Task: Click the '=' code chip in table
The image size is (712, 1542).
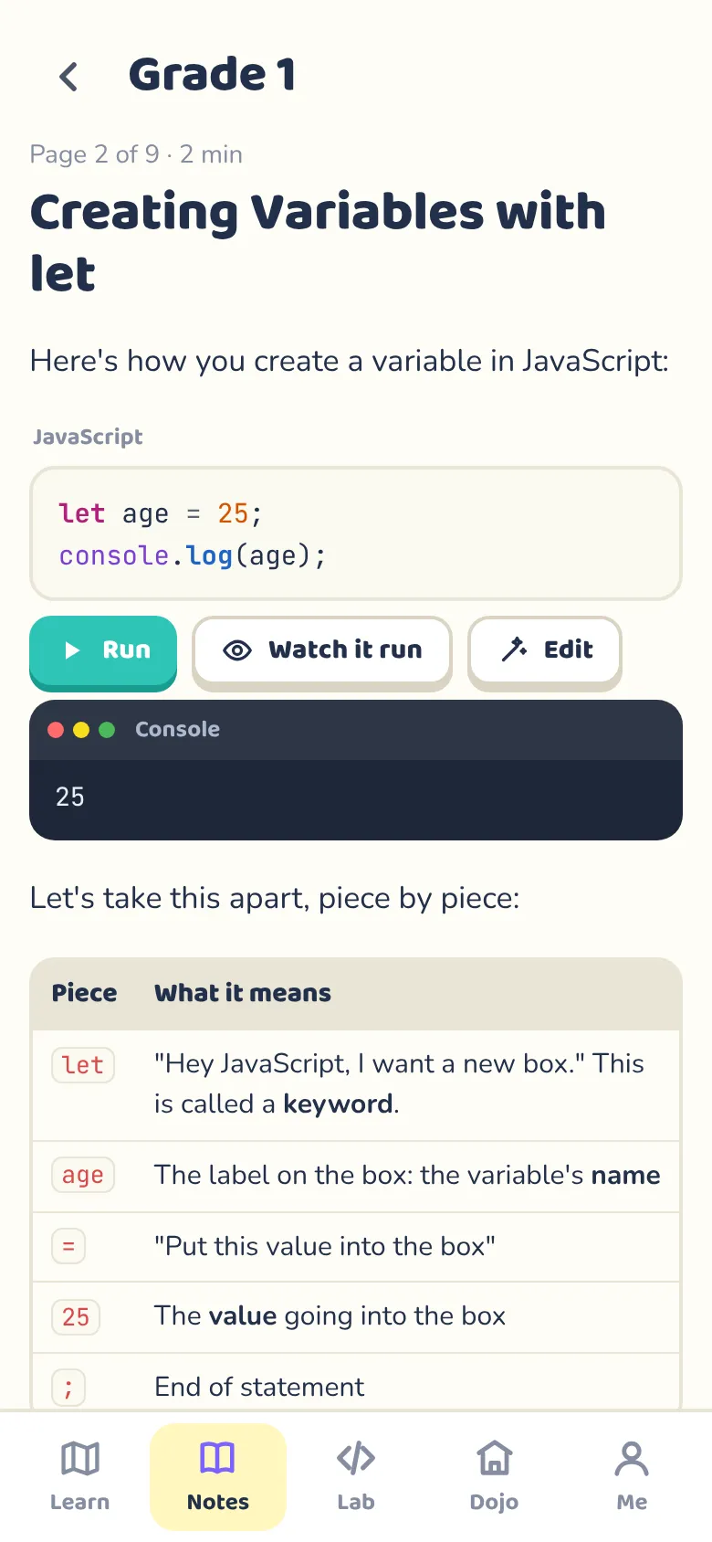Action: click(x=68, y=1246)
